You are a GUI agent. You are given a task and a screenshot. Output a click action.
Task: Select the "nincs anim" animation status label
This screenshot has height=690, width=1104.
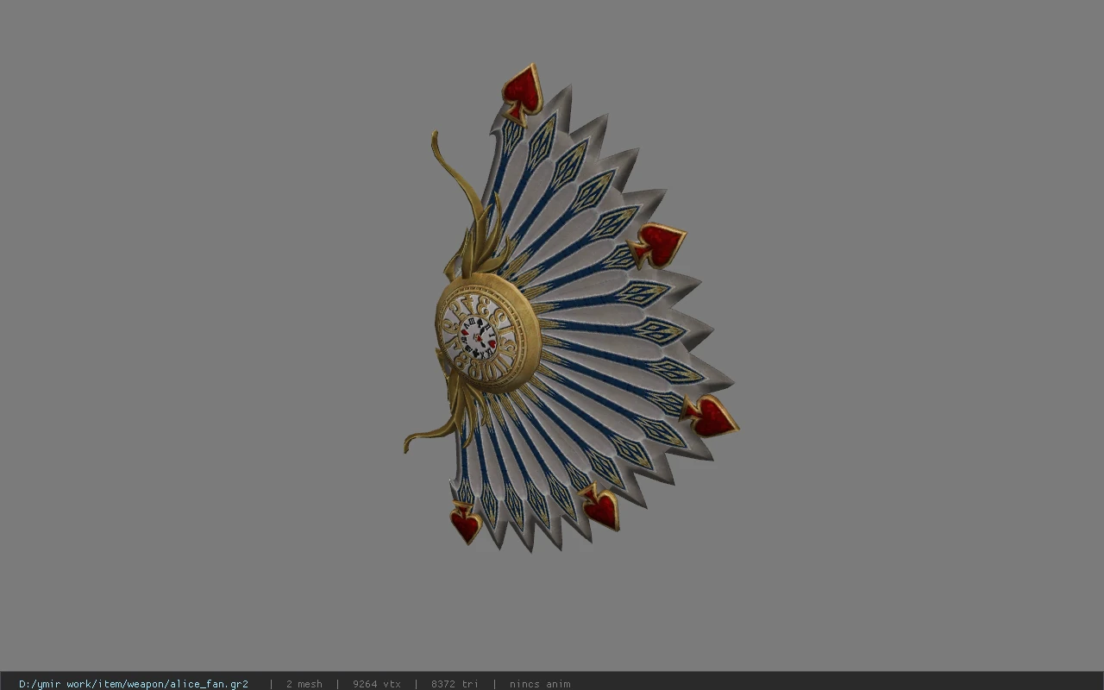[x=540, y=683]
